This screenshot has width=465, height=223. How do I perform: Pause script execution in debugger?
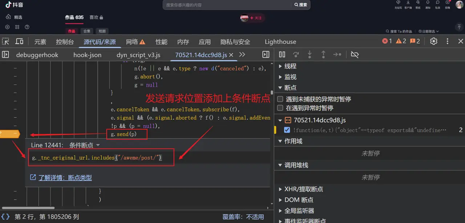pos(282,54)
